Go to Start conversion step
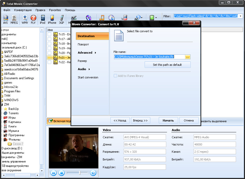Viewport: 245px width, 179px height. click(88, 77)
